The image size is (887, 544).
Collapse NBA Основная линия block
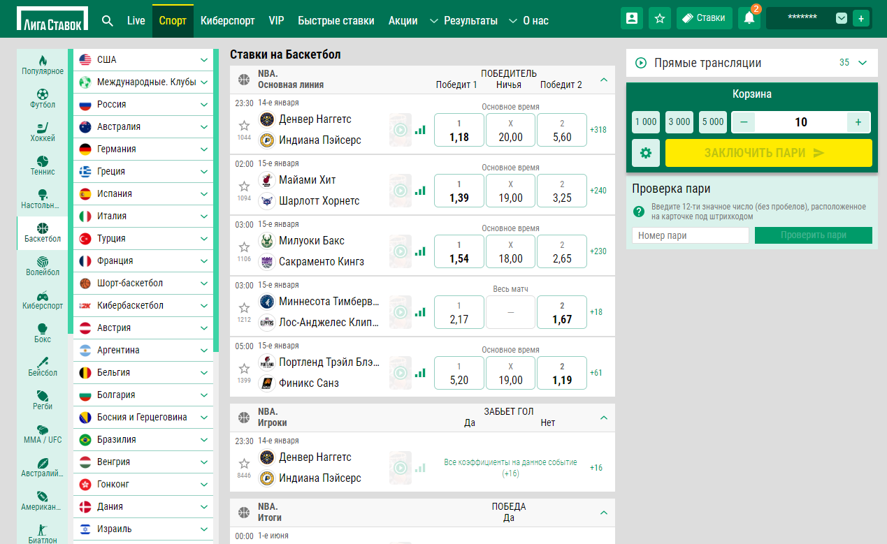pos(604,80)
